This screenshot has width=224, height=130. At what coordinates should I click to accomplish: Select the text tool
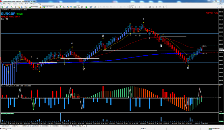pos(157,7)
